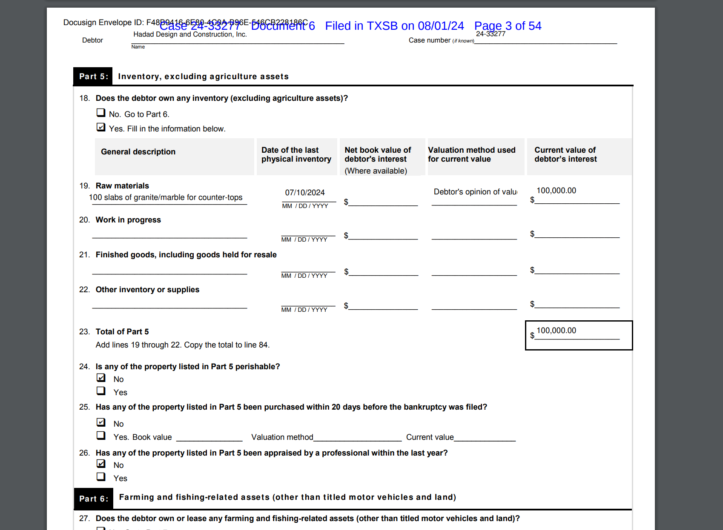
Task: Click the 'Part 6:' section label
Action: tap(94, 499)
